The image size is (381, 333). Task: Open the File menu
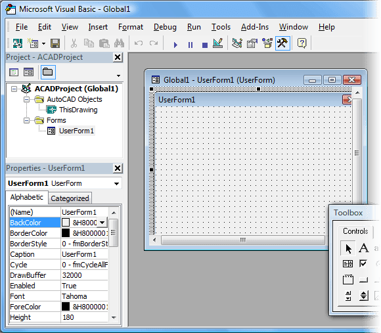point(22,27)
